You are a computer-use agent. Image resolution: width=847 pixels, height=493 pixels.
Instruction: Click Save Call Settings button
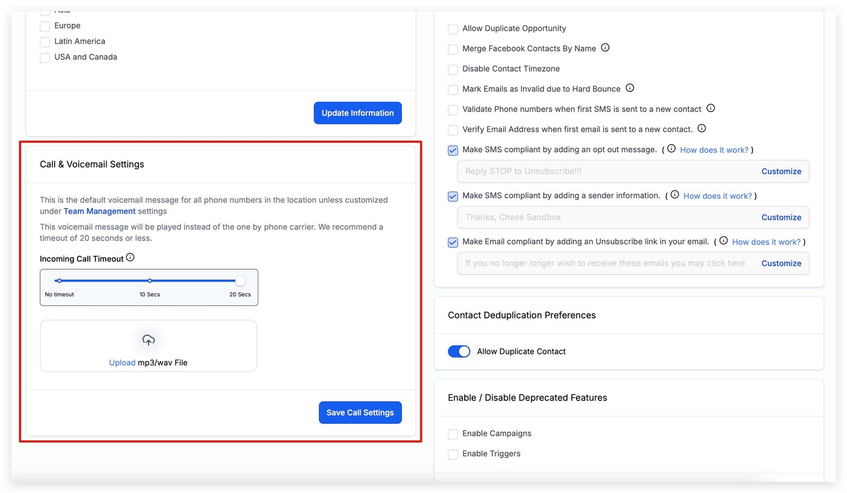[x=360, y=413]
